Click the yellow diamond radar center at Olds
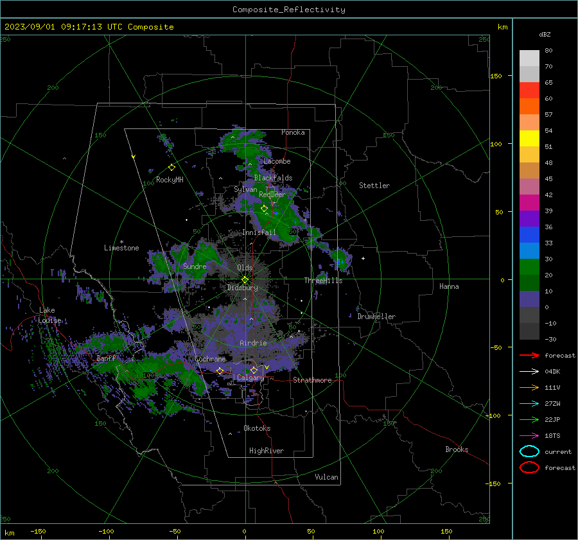The image size is (578, 540). 245,280
